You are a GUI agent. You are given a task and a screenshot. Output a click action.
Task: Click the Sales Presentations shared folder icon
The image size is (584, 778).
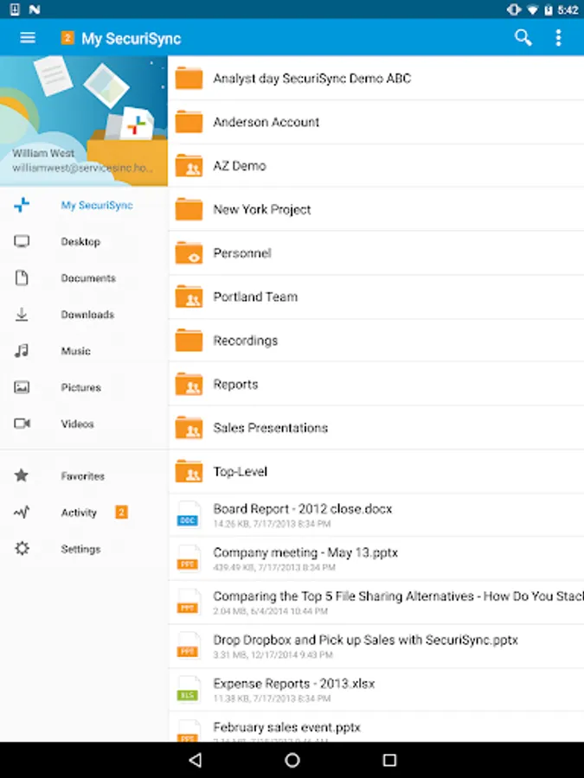[x=189, y=427]
